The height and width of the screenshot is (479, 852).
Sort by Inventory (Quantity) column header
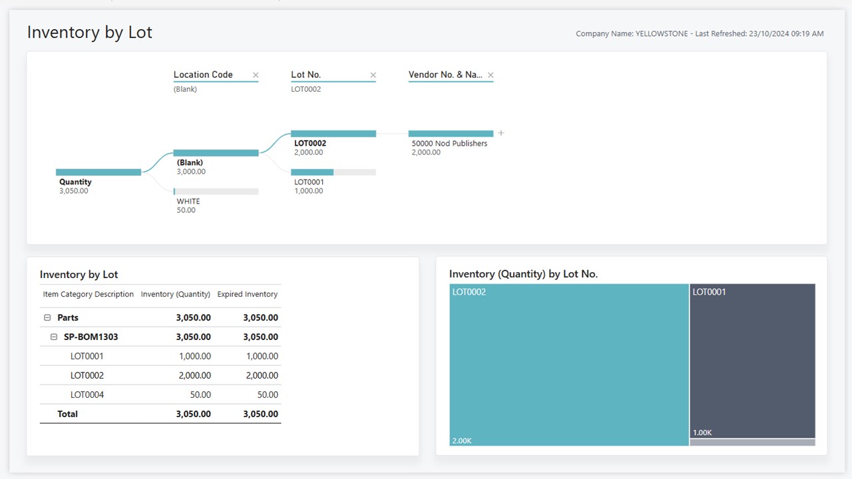[x=176, y=294]
